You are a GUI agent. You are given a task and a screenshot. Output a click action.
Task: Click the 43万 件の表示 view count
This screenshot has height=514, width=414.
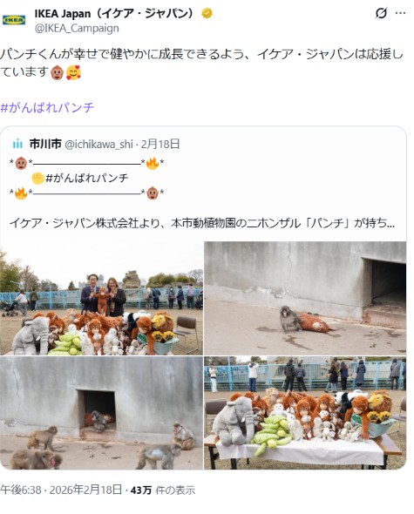[x=163, y=490]
